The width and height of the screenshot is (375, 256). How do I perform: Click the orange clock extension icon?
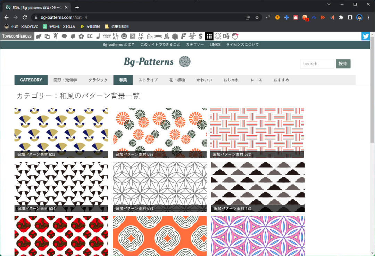(277, 17)
